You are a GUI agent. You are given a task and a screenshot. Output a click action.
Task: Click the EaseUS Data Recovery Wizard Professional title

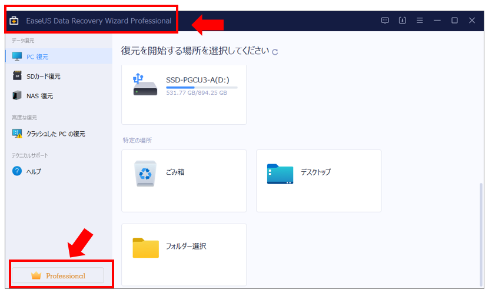(99, 21)
